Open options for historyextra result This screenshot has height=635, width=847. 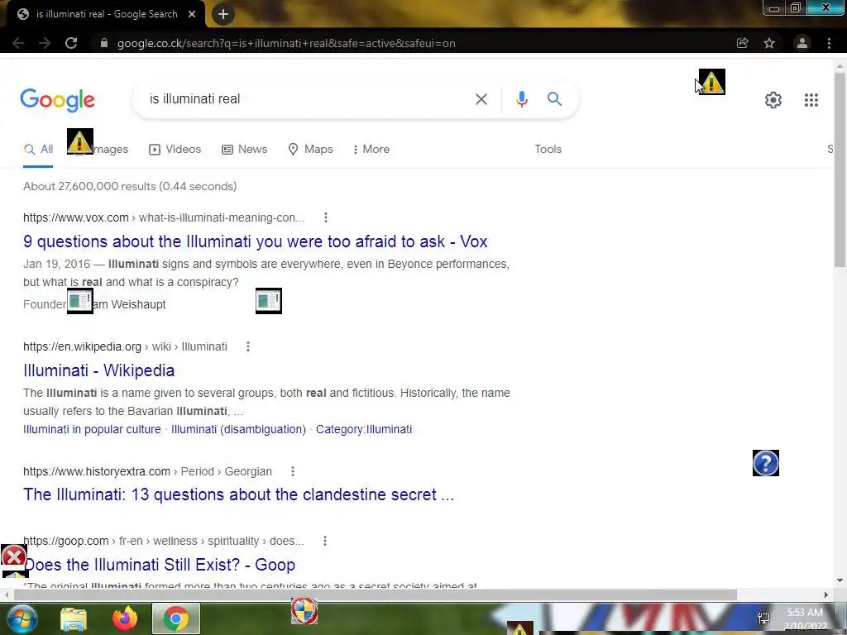292,471
